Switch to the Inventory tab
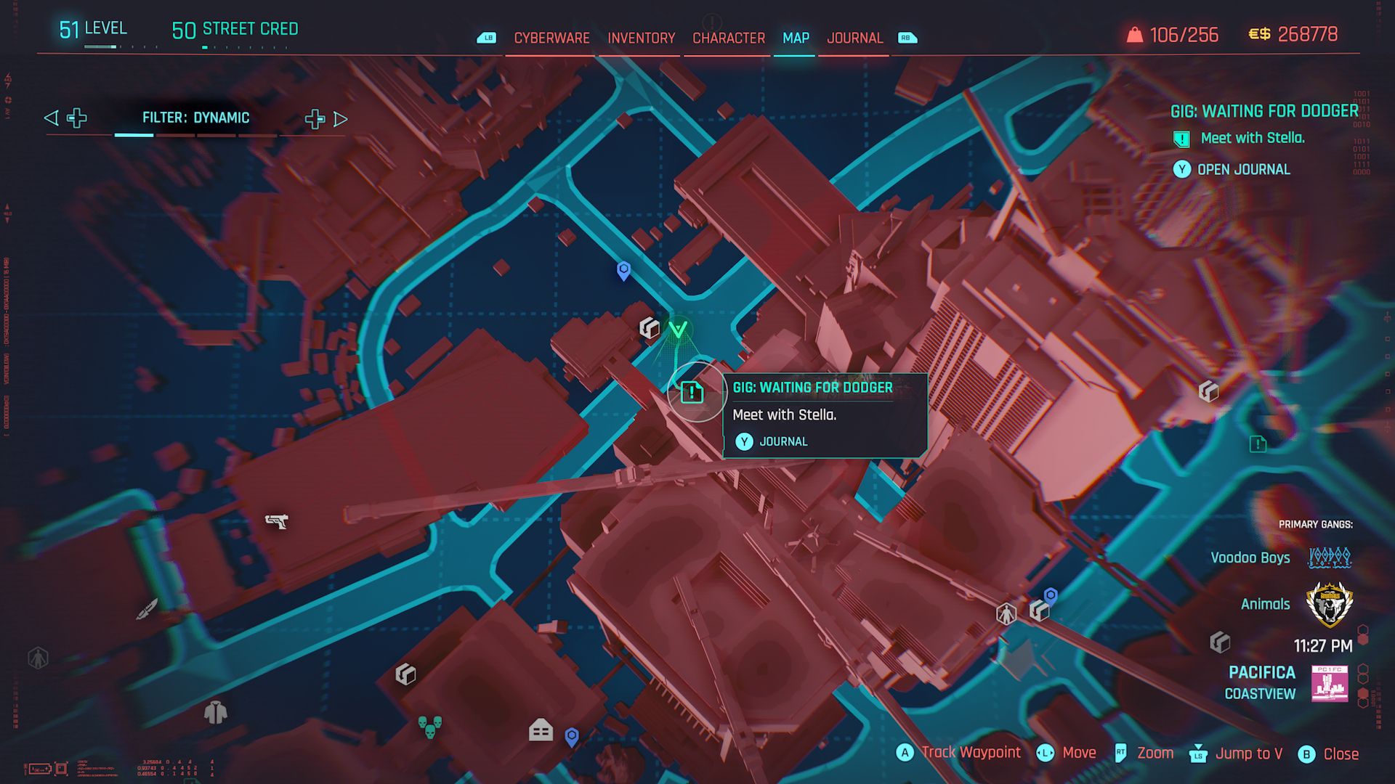Viewport: 1395px width, 784px height. (641, 38)
